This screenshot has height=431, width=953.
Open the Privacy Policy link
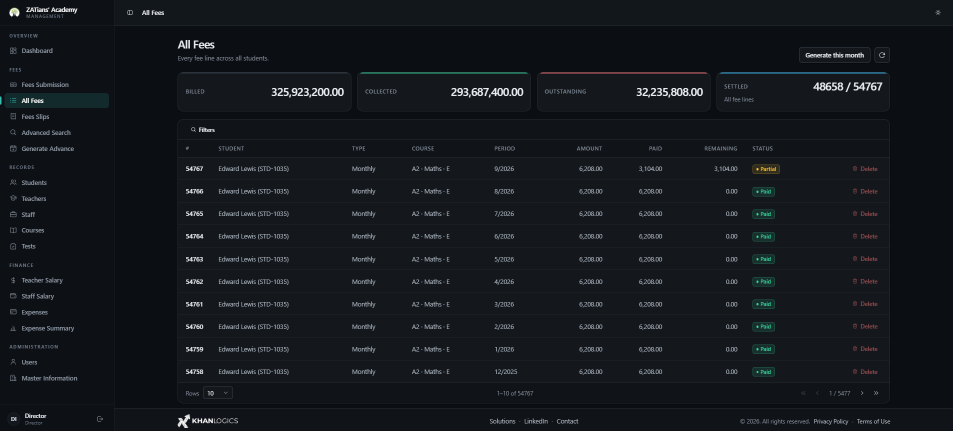[831, 421]
